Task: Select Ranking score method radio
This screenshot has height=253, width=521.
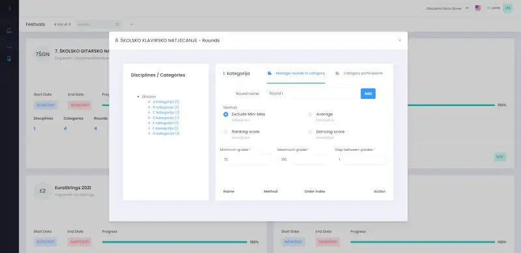Action: click(x=225, y=132)
